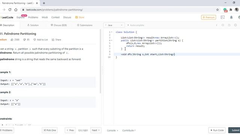Open the green browser extension icon
The height and width of the screenshot is (135, 240).
[x=225, y=10]
